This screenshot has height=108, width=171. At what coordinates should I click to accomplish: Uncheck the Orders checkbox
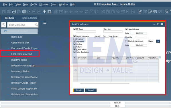click(74, 44)
